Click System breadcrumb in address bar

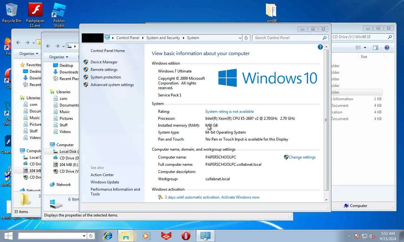pos(193,38)
